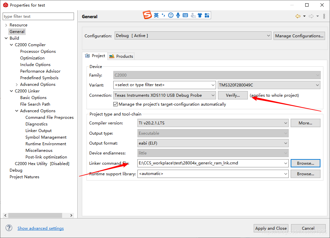Image resolution: width=330 pixels, height=238 pixels.
Task: Select Symbol Management tree item
Action: point(46,137)
